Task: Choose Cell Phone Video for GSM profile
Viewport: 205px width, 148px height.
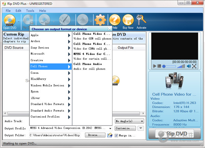Action: [x=92, y=36]
